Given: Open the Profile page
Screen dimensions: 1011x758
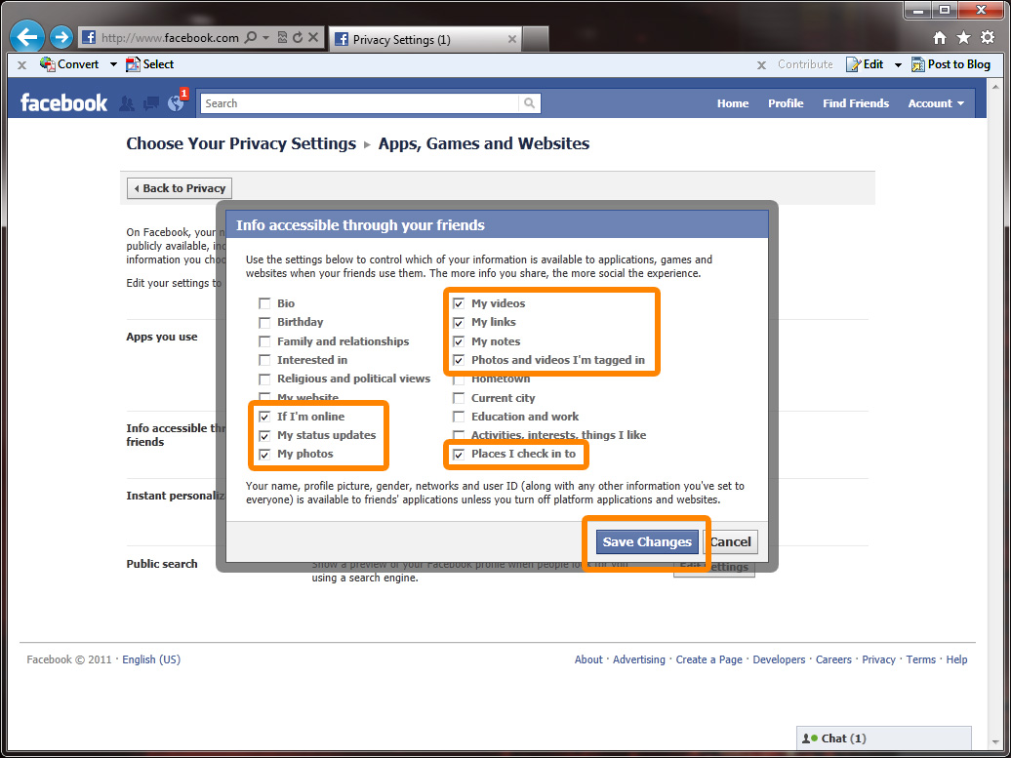Looking at the screenshot, I should click(786, 103).
